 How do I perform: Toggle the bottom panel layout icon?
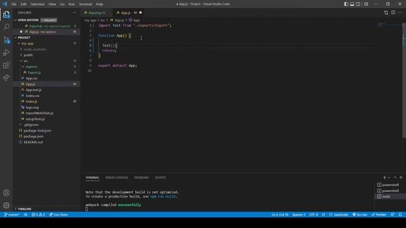352,4
